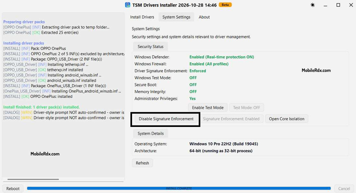Maximize the TSM Drivers Installer window
This screenshot has width=356, height=193.
pyautogui.click(x=338, y=5)
